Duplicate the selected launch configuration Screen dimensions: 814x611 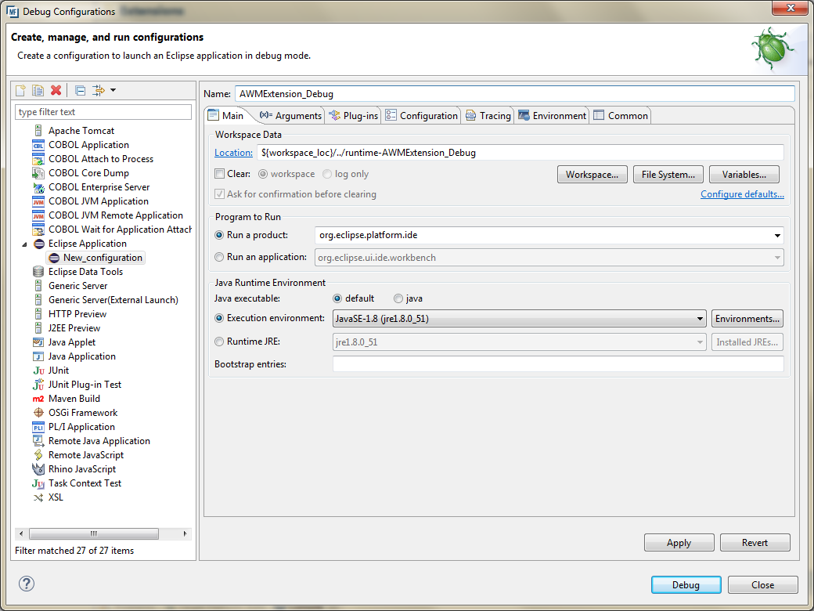pyautogui.click(x=38, y=89)
